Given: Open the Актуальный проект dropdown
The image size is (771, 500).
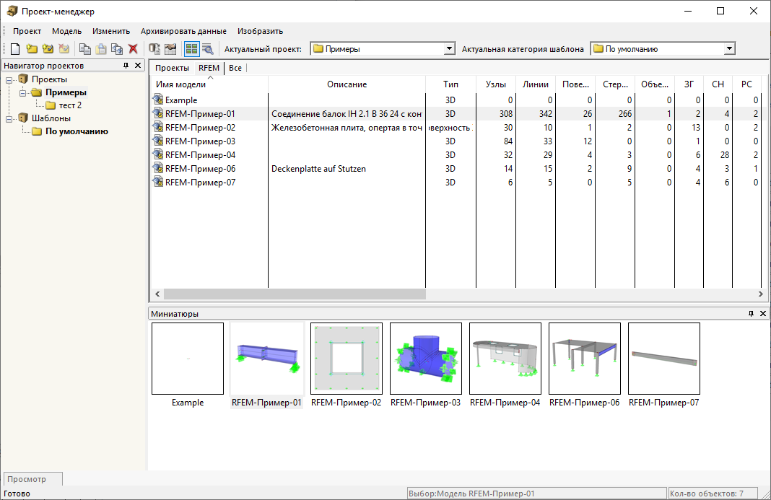Looking at the screenshot, I should click(x=449, y=48).
